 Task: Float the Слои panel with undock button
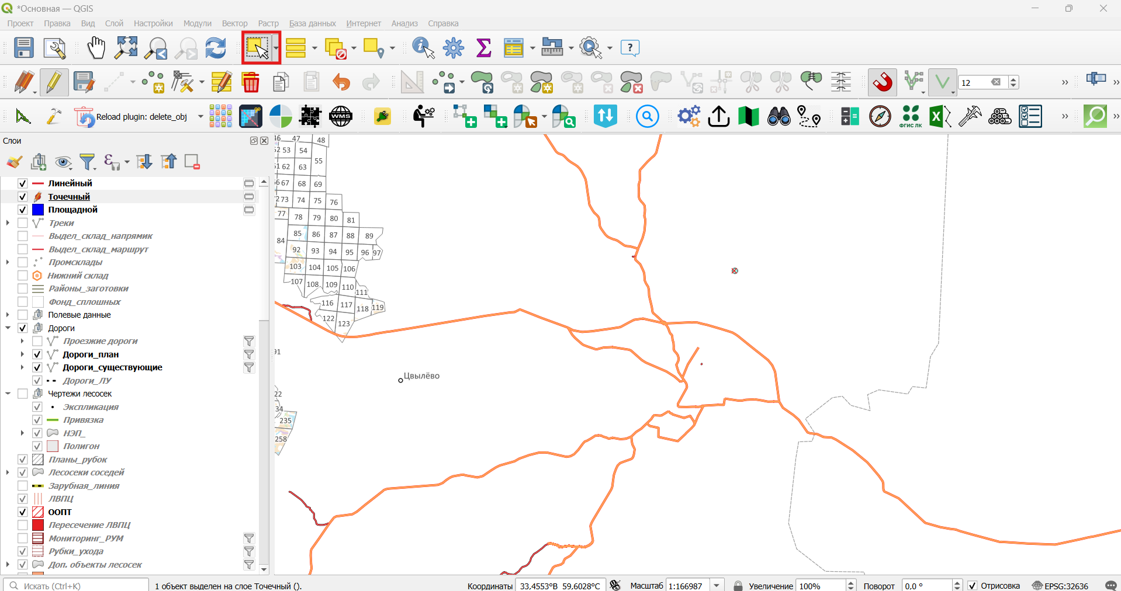pyautogui.click(x=254, y=141)
